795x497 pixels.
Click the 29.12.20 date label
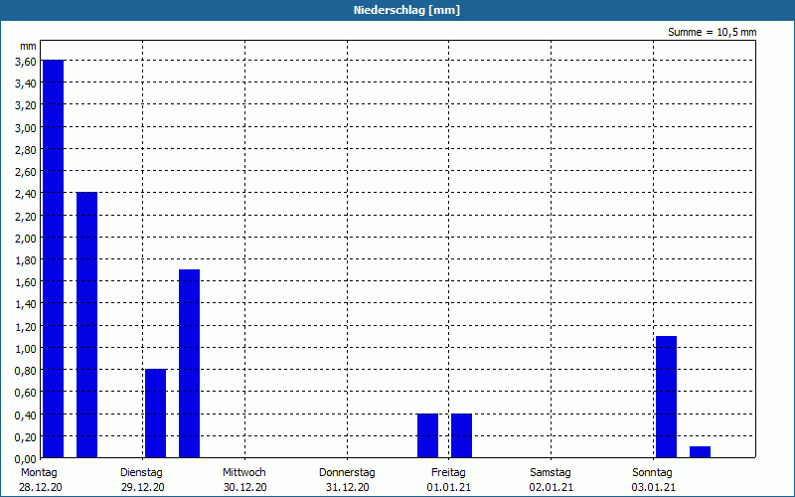[x=143, y=488]
